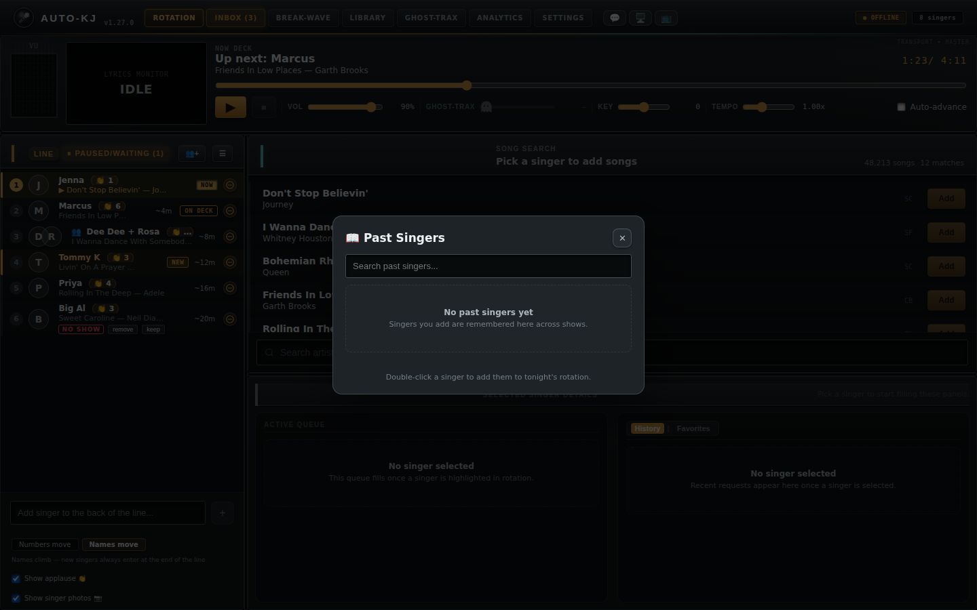Click the remove circle icon for Priya
The height and width of the screenshot is (610, 977).
pyautogui.click(x=230, y=288)
